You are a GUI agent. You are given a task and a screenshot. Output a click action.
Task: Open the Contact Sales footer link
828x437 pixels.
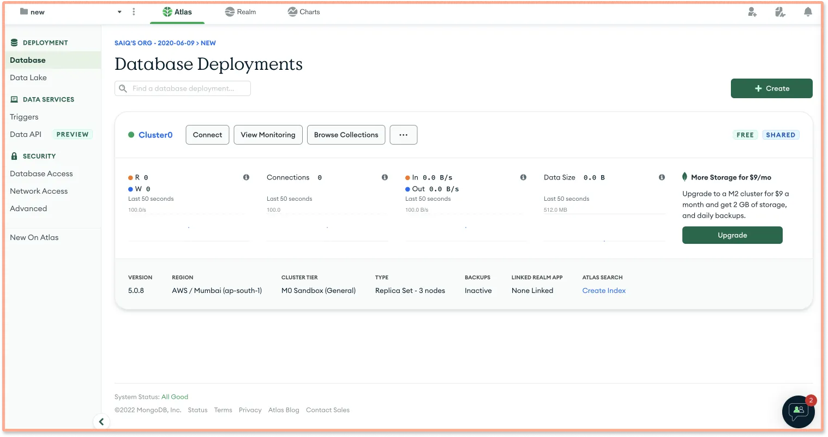[328, 410]
